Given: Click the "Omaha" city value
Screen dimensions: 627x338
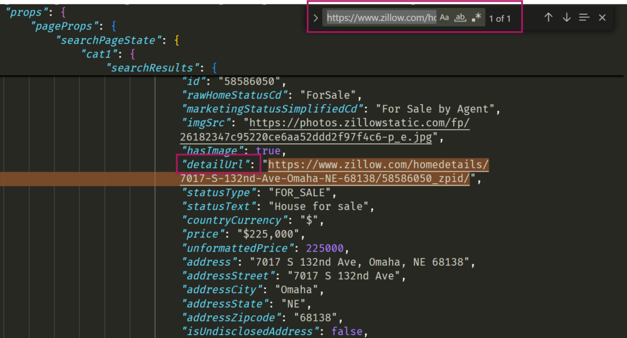Looking at the screenshot, I should [x=296, y=290].
